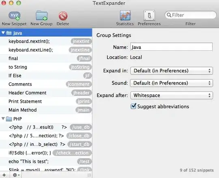Open the Expand in dropdown
This screenshot has height=178, width=219.
pyautogui.click(x=172, y=71)
